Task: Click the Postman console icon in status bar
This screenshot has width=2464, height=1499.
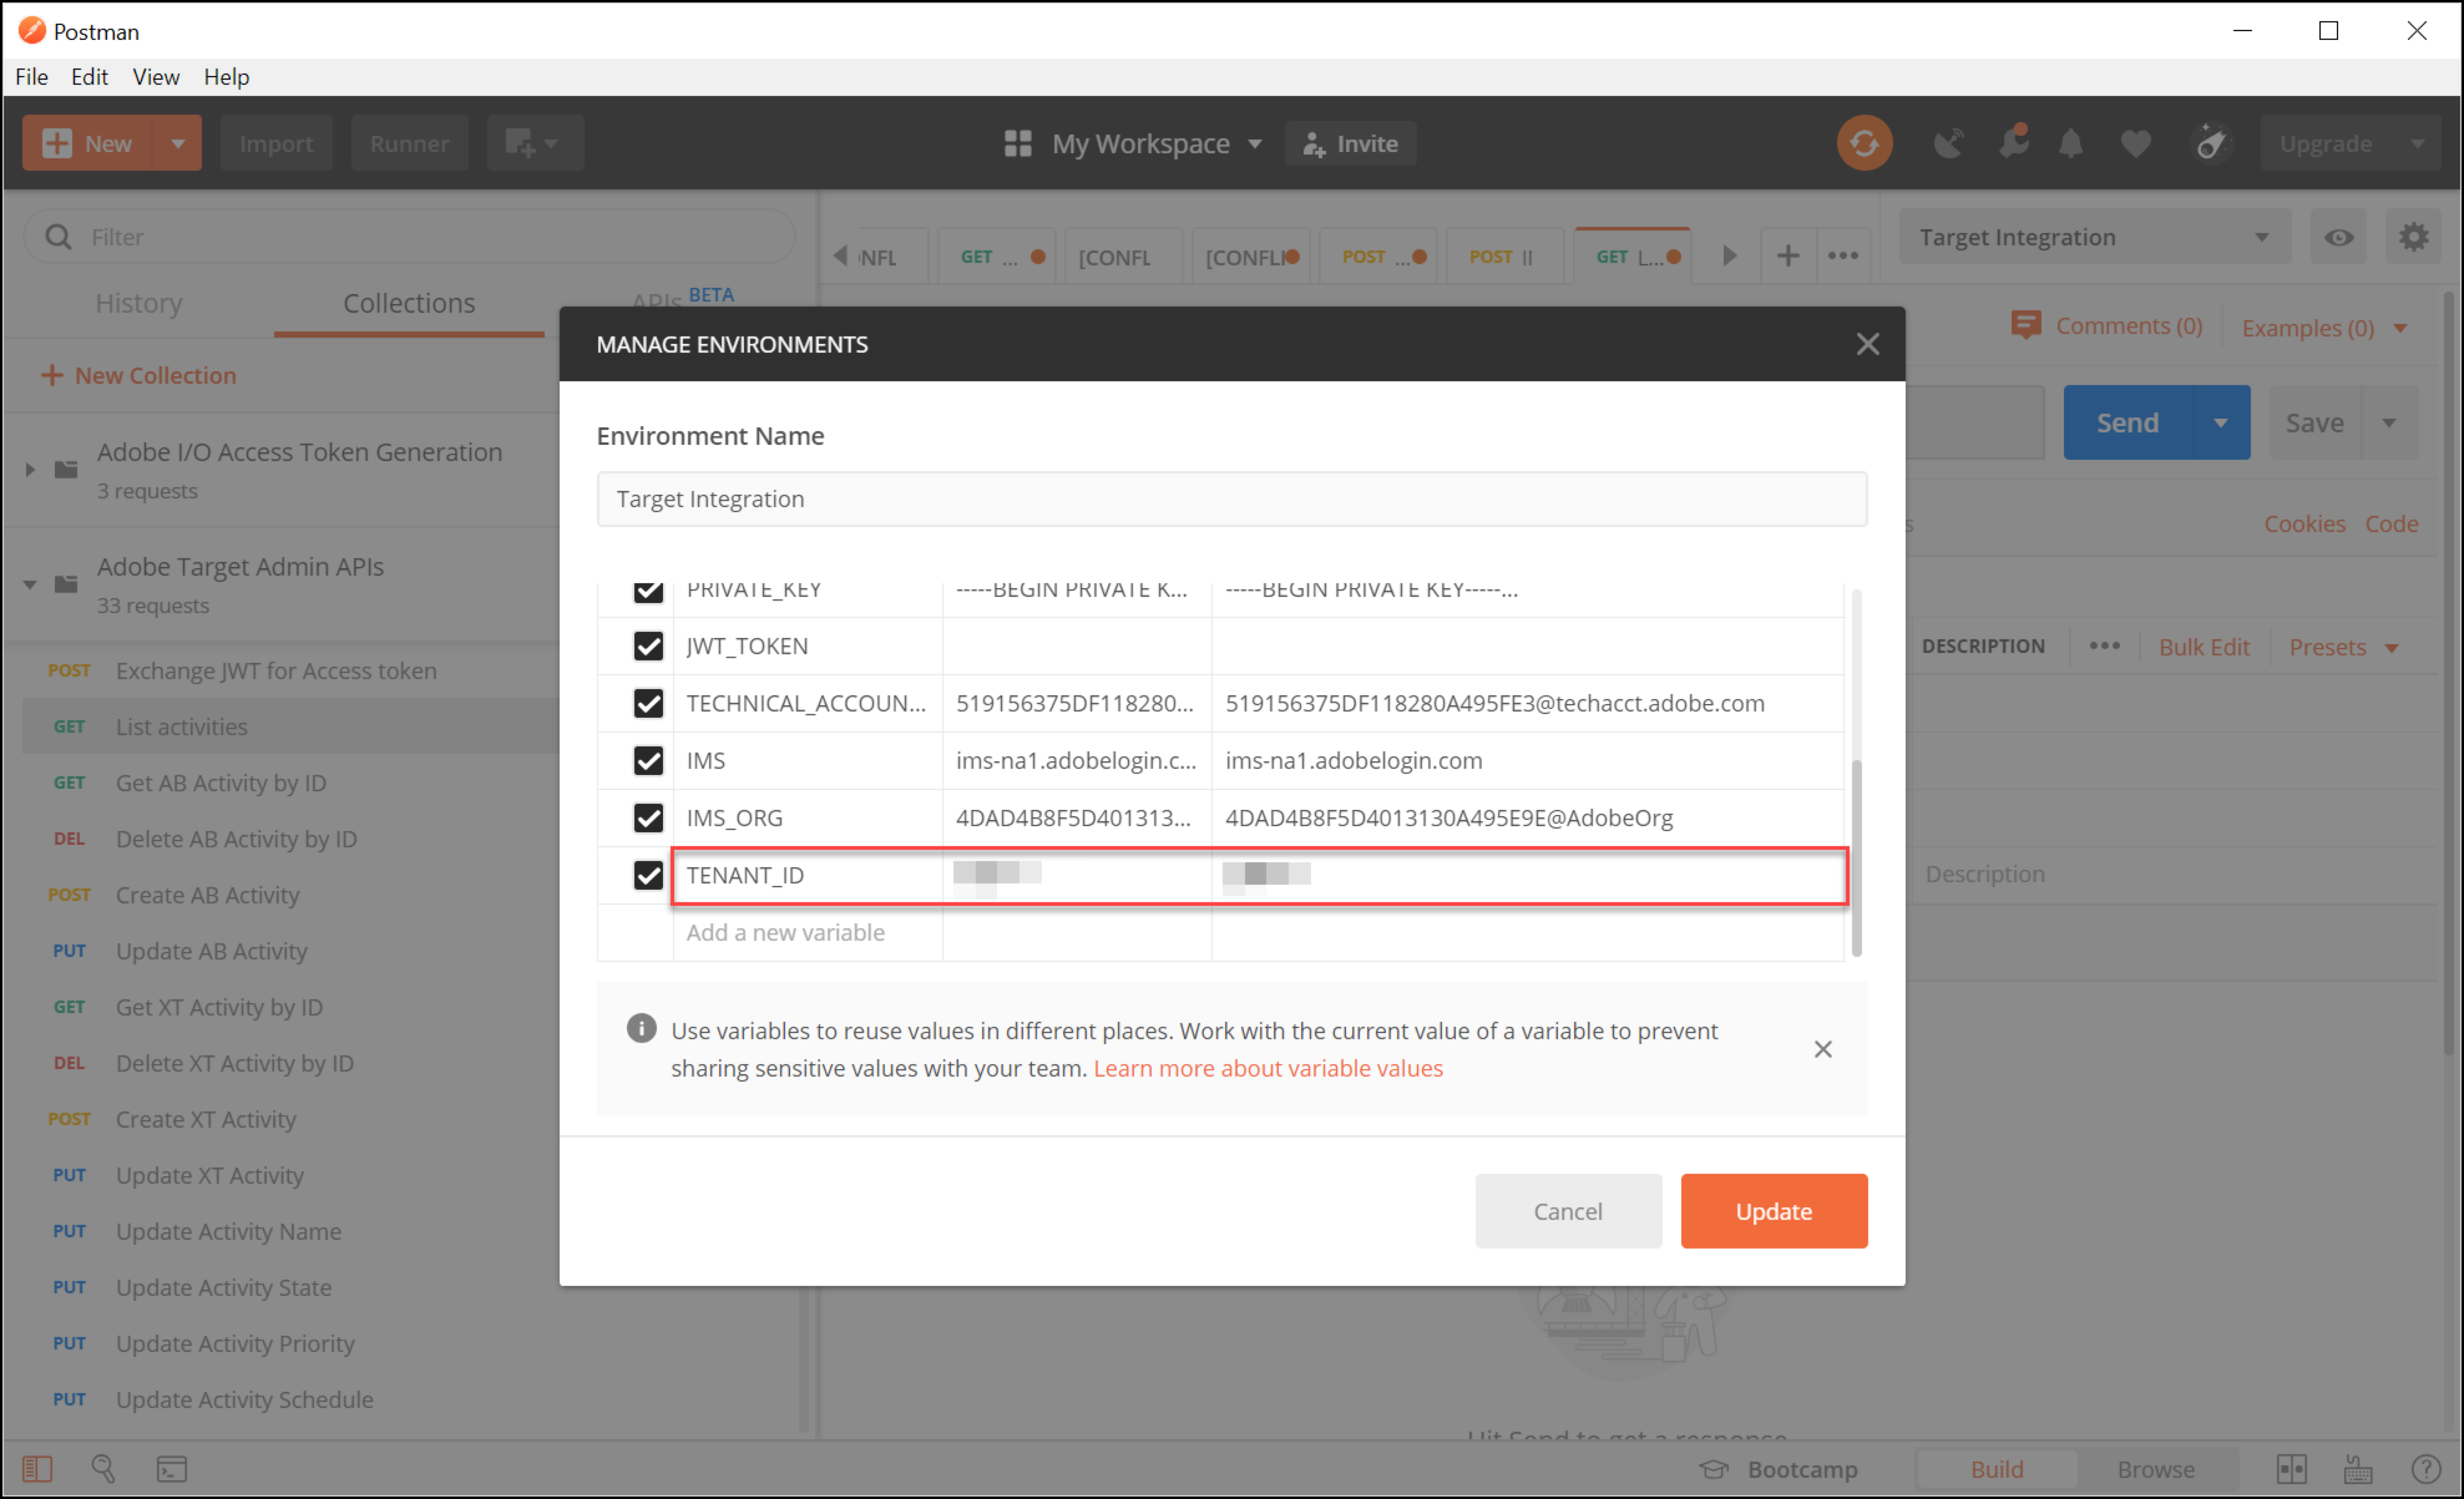Action: (171, 1468)
